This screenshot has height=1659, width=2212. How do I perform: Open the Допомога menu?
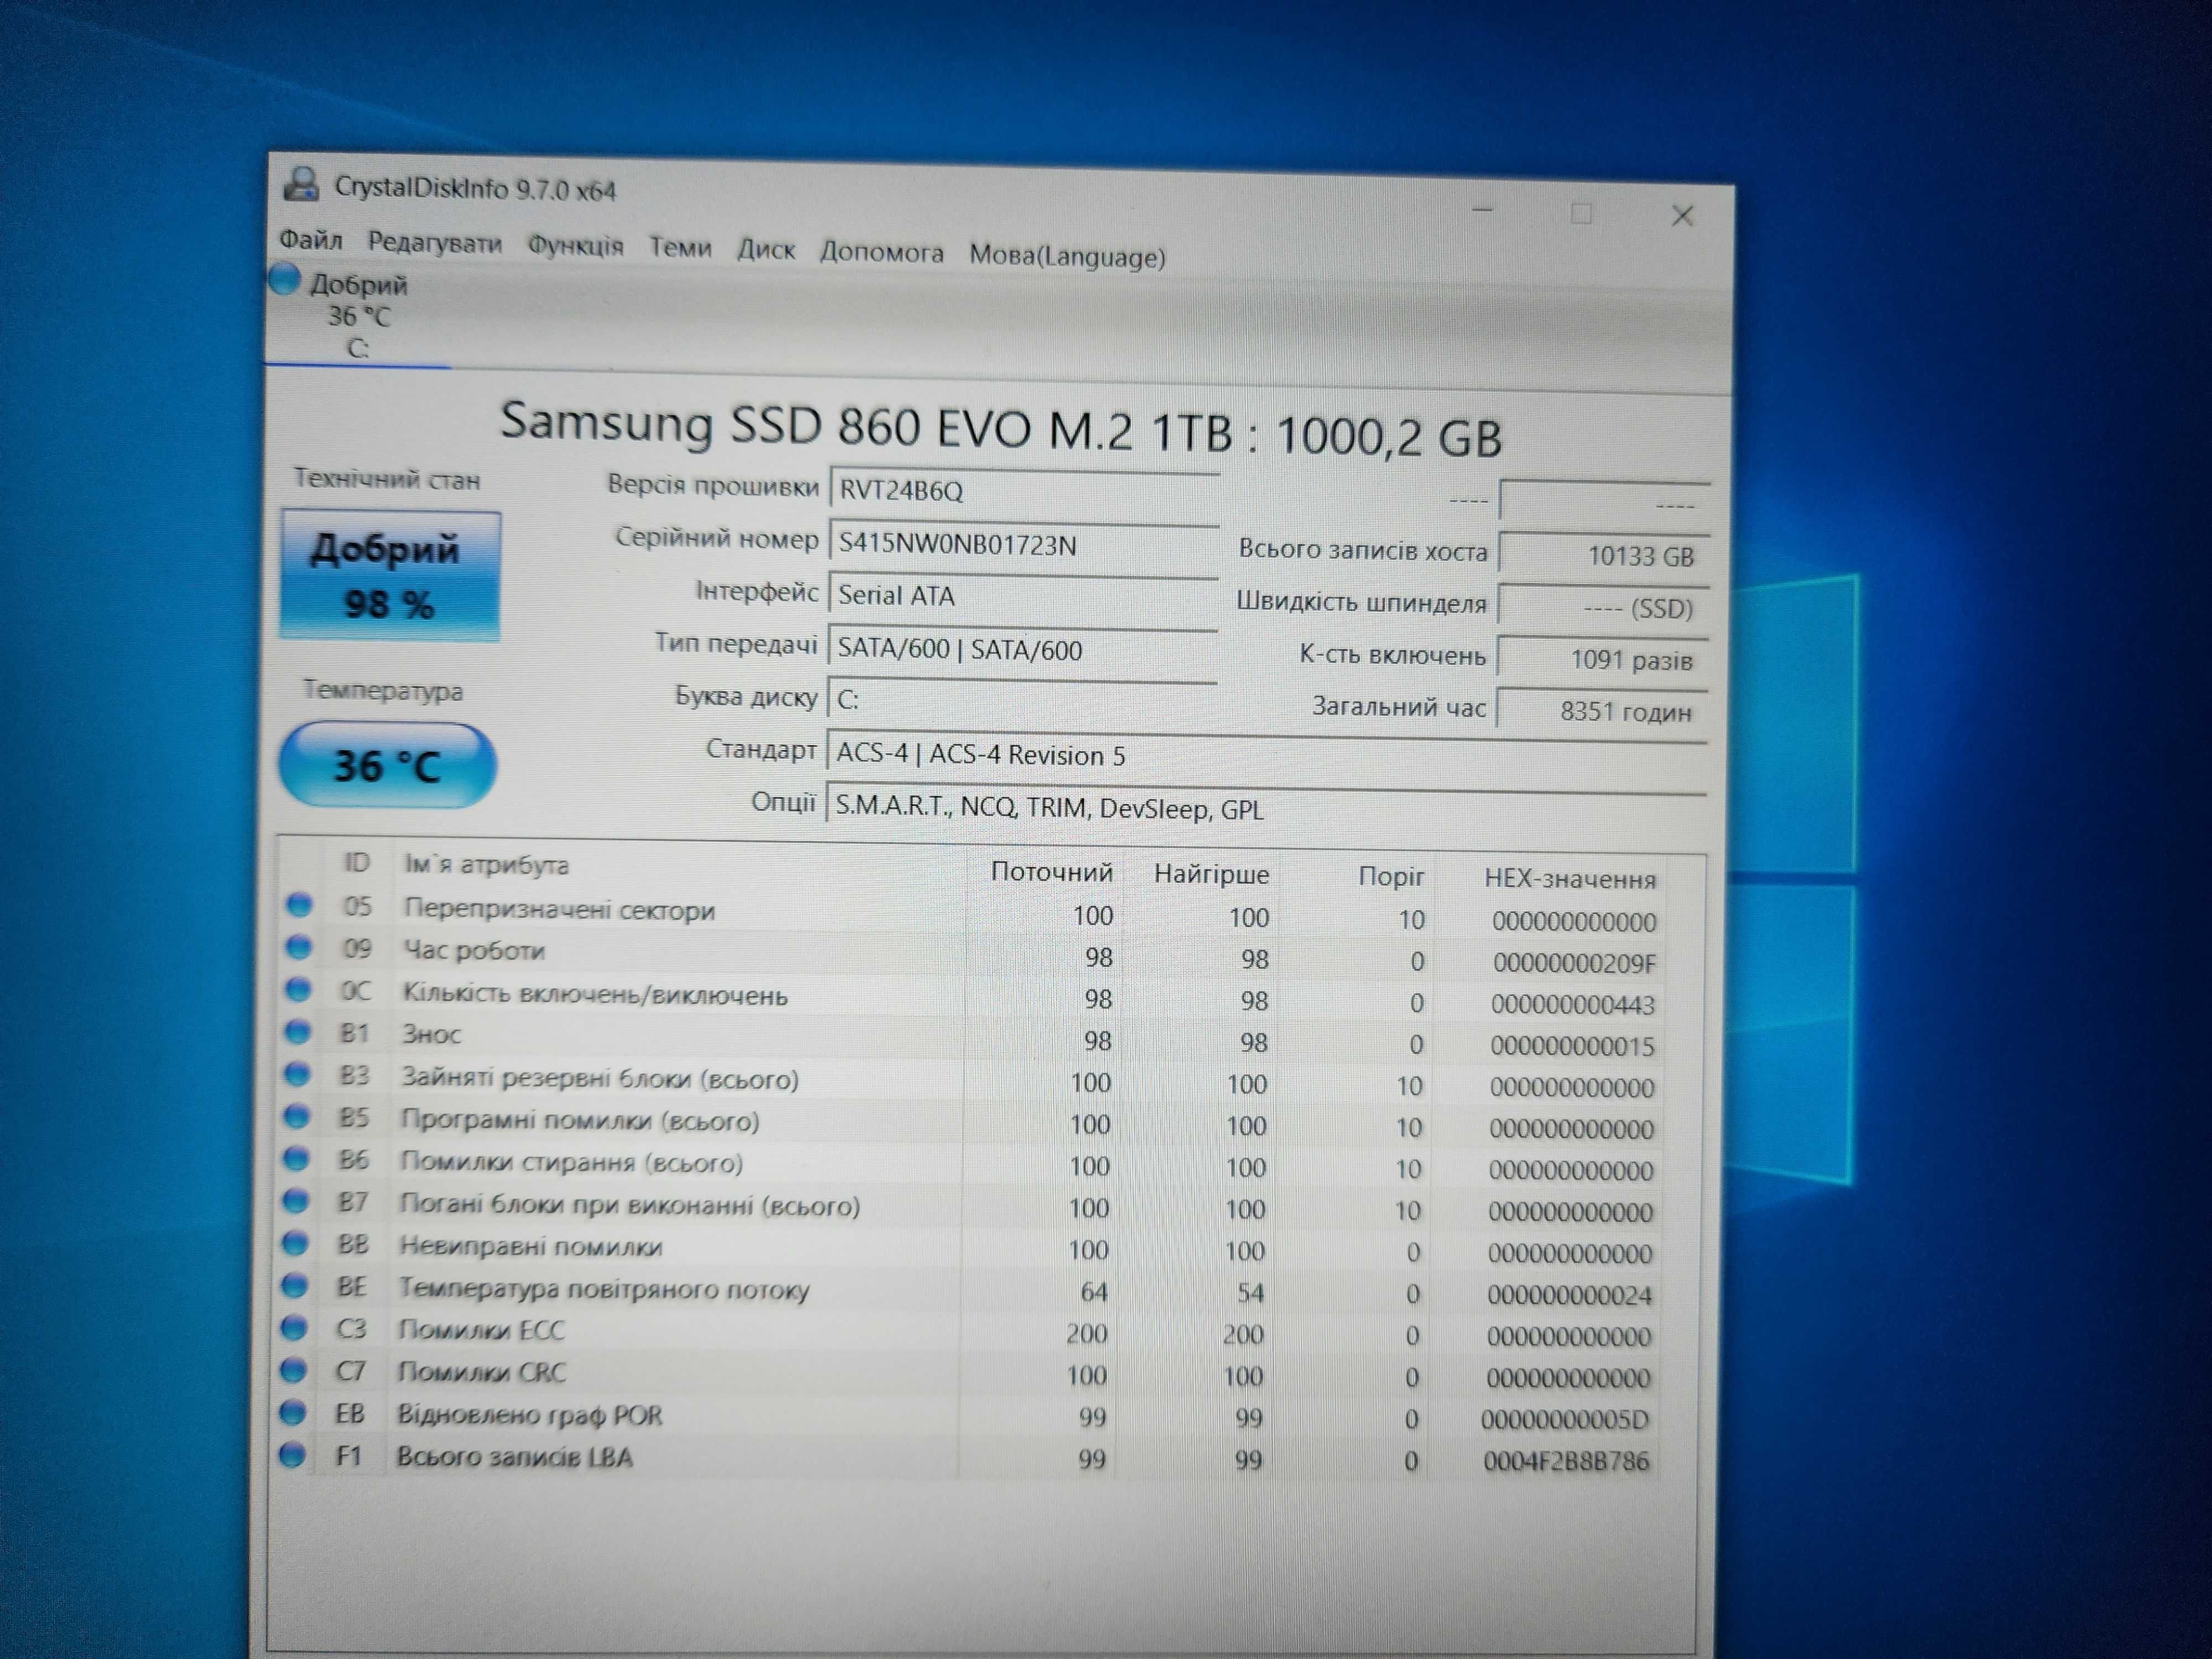click(x=882, y=252)
